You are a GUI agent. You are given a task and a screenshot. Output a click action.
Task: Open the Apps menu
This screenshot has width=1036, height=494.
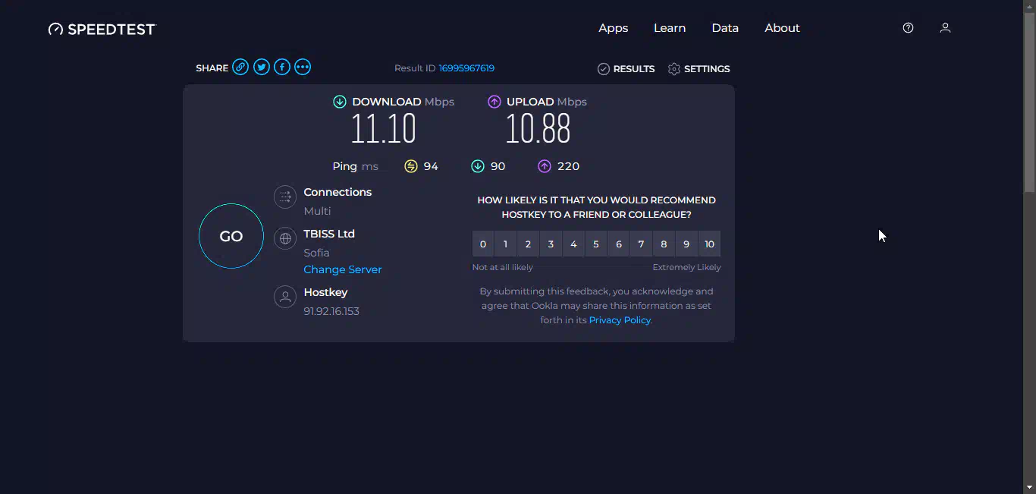coord(614,28)
